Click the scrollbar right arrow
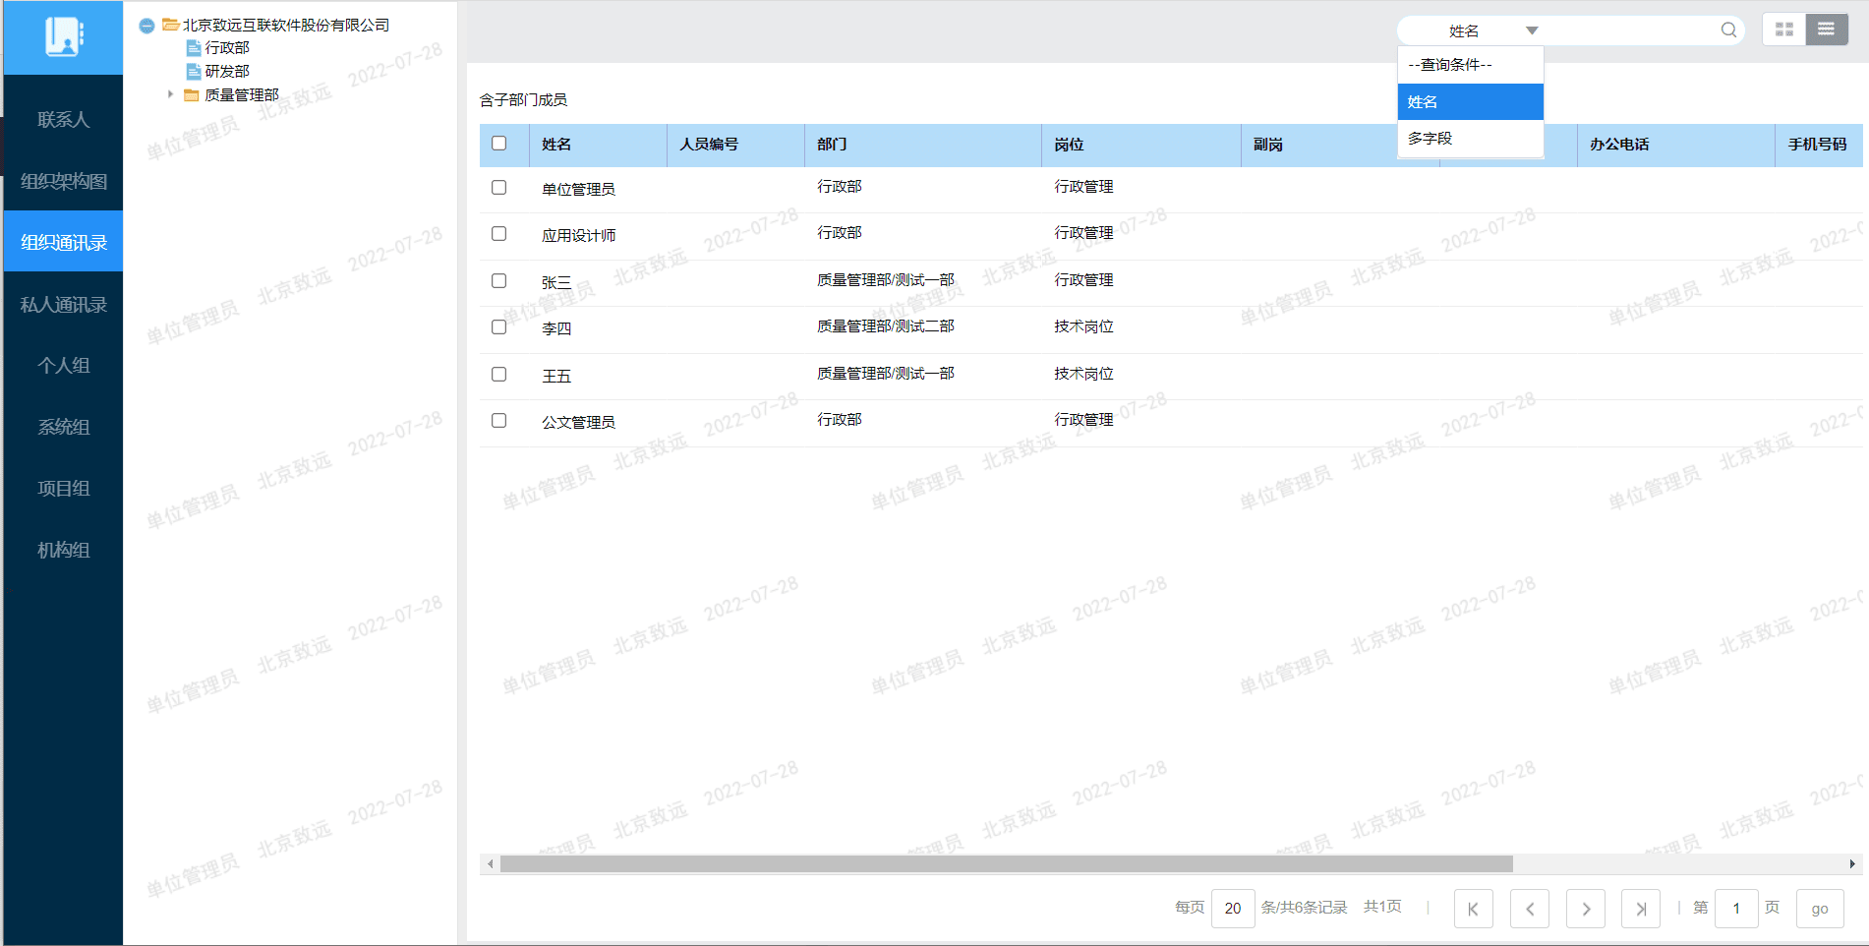 [1852, 864]
